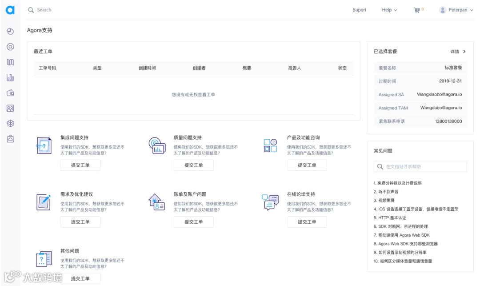Open FAQ SDK 对断网、杀进程的处理

(401, 226)
